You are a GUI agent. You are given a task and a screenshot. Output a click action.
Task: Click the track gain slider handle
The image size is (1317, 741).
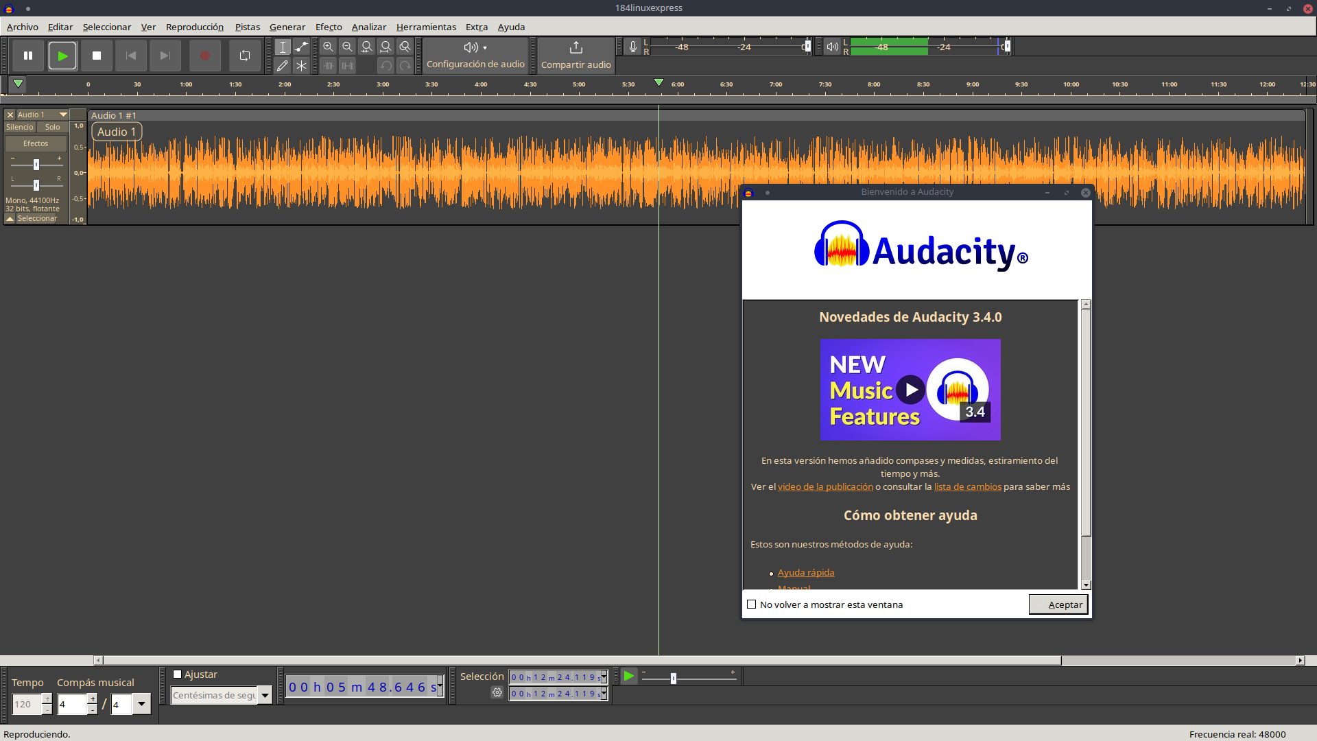point(36,165)
